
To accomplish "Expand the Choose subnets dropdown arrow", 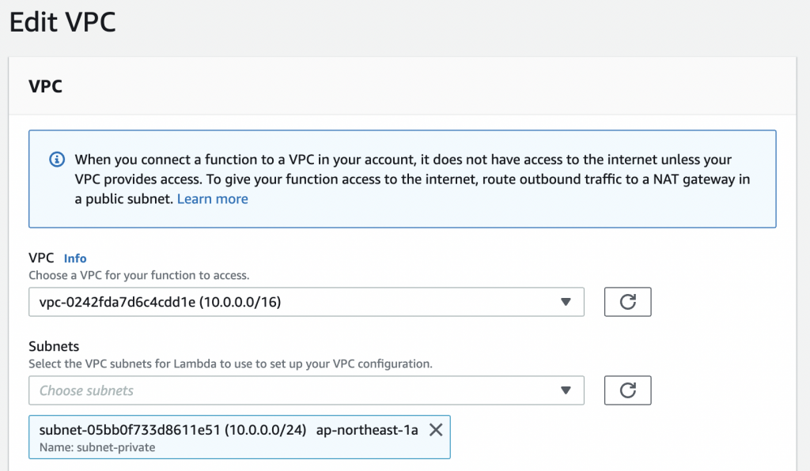I will click(566, 390).
